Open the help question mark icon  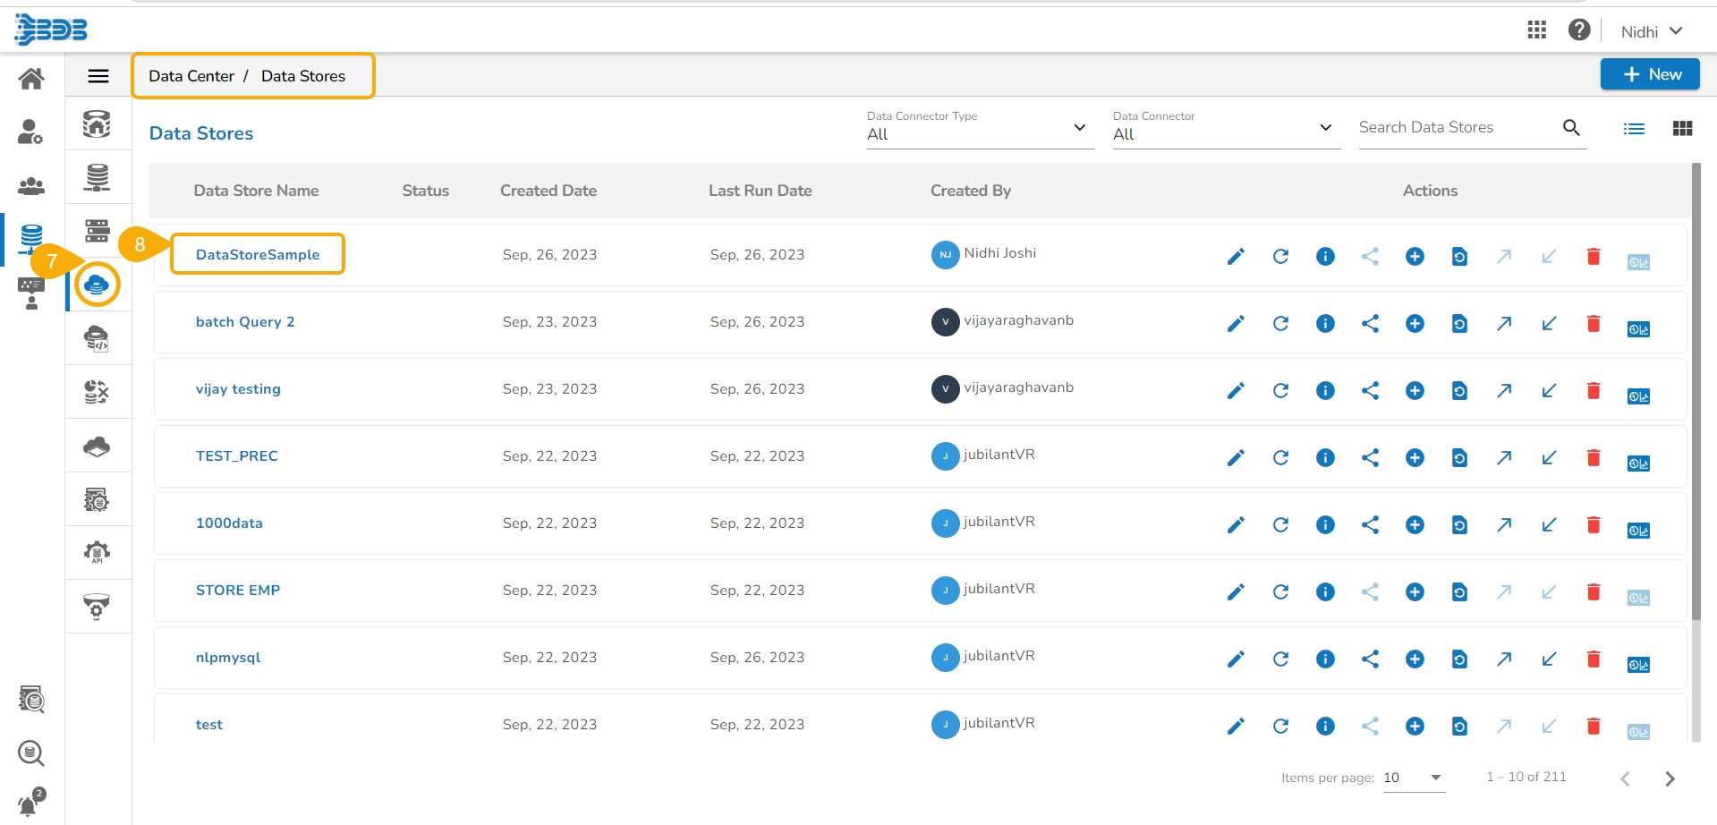[1579, 30]
